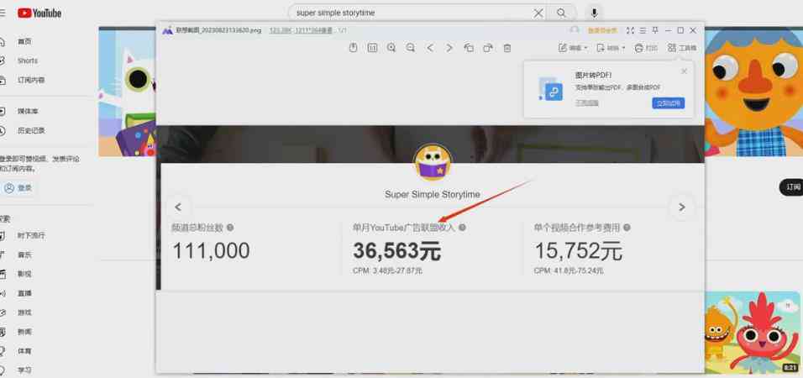
Task: Click the login prompt text in viewer title bar
Action: point(602,31)
